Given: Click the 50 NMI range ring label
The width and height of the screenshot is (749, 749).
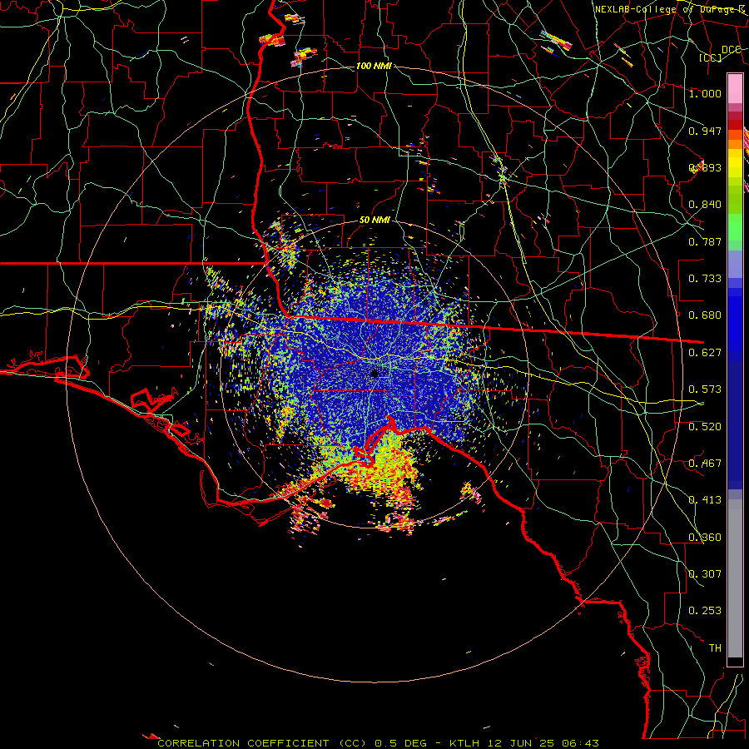Looking at the screenshot, I should click(375, 221).
